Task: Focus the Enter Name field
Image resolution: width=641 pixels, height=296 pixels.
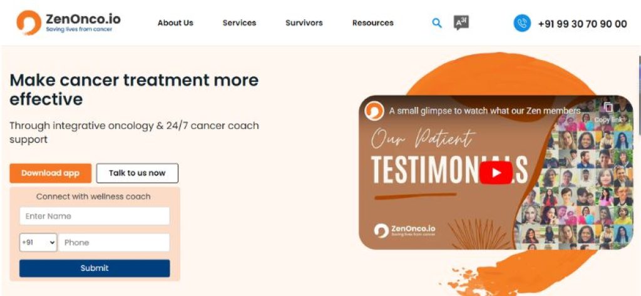Action: pyautogui.click(x=95, y=216)
